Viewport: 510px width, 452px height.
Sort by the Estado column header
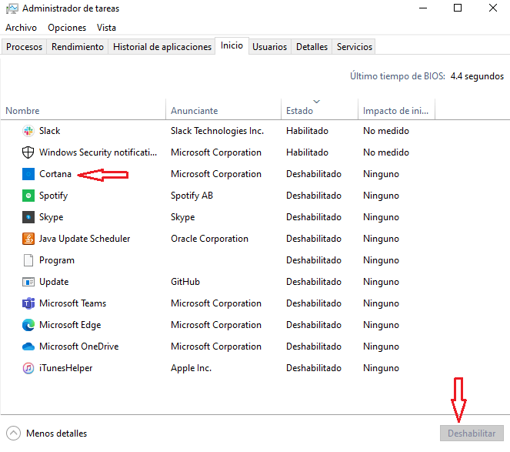319,111
